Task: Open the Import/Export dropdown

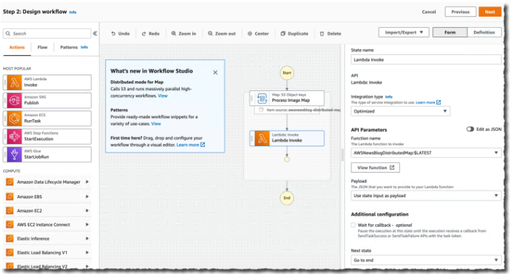Action: [x=403, y=32]
